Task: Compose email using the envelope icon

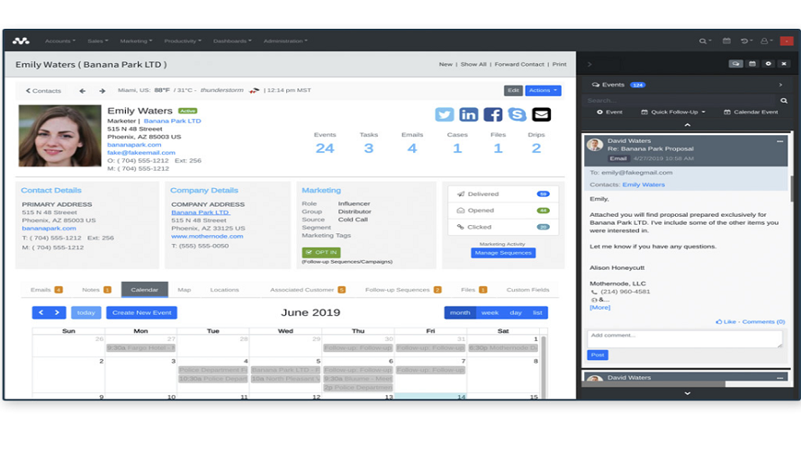Action: point(542,114)
